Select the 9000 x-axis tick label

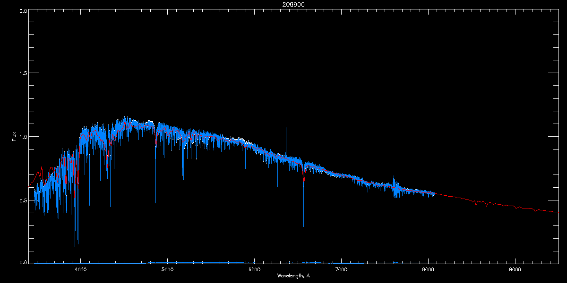click(515, 270)
